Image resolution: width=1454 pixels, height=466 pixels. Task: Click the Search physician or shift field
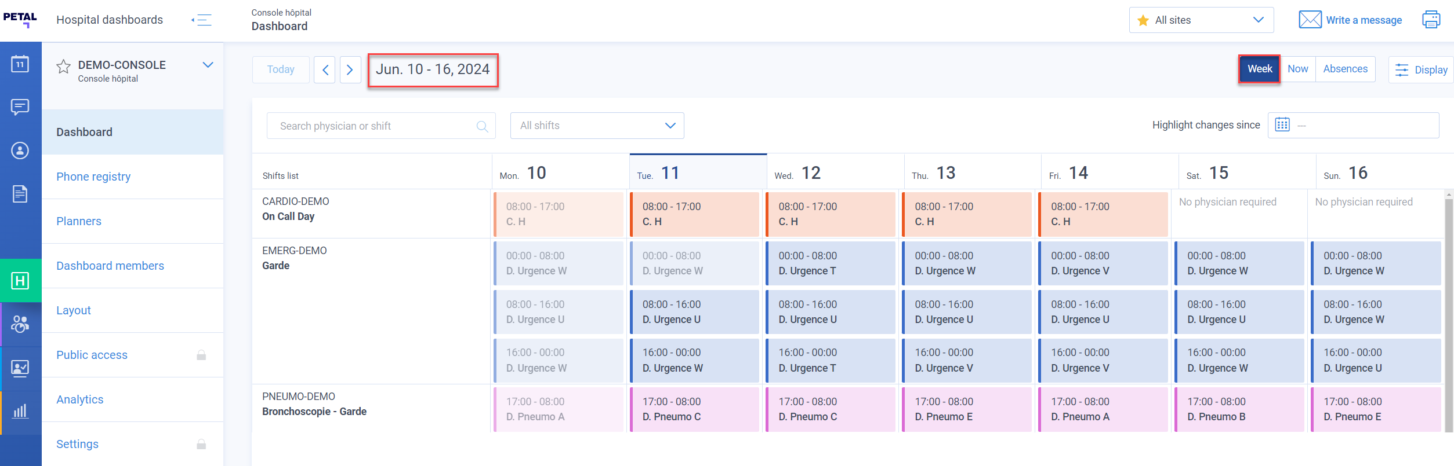click(374, 126)
